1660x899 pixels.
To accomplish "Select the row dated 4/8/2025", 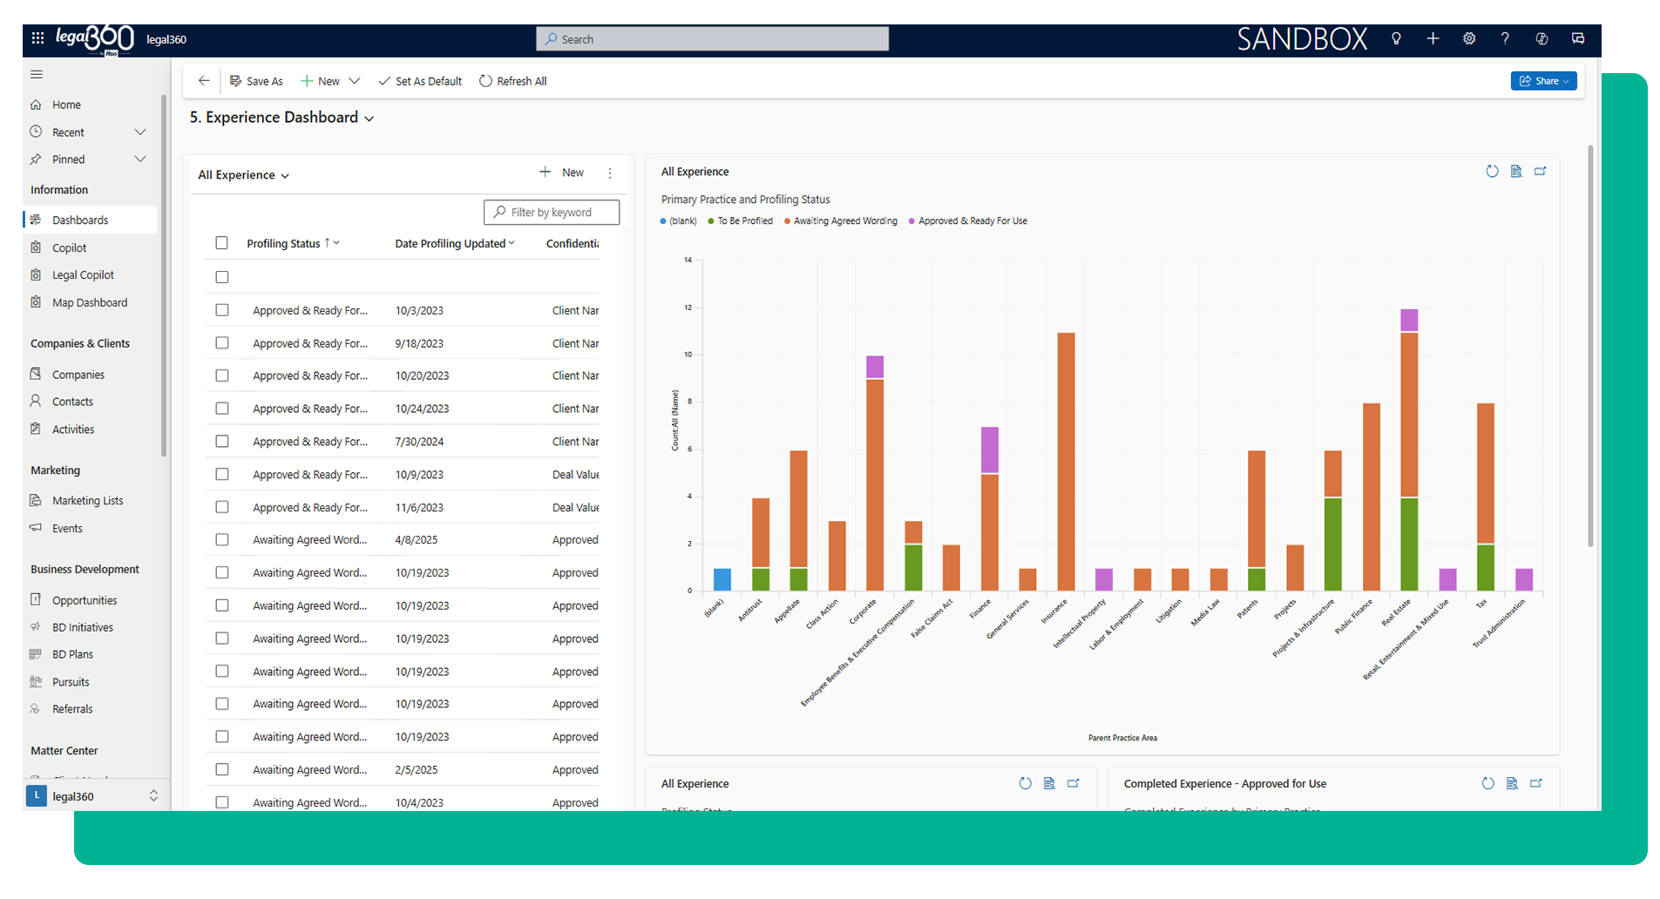I will coord(222,540).
